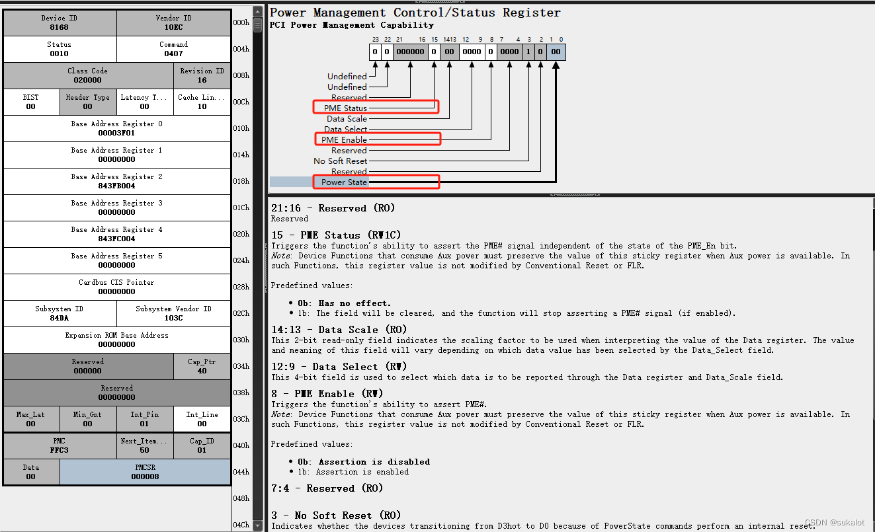Select the Vendor ID 10EC register cell

coord(173,23)
